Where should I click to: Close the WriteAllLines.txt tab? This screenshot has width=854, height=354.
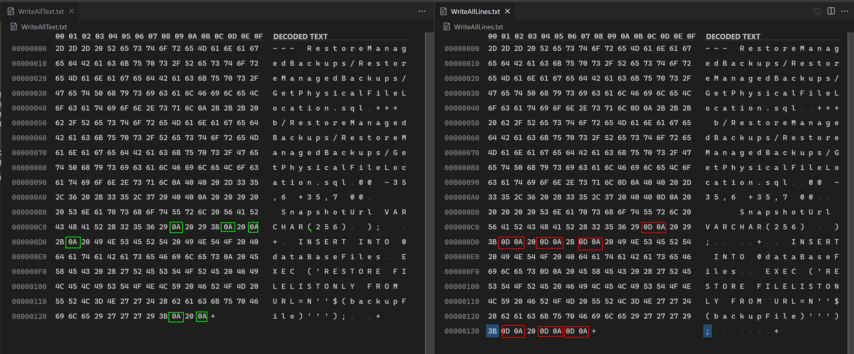507,11
